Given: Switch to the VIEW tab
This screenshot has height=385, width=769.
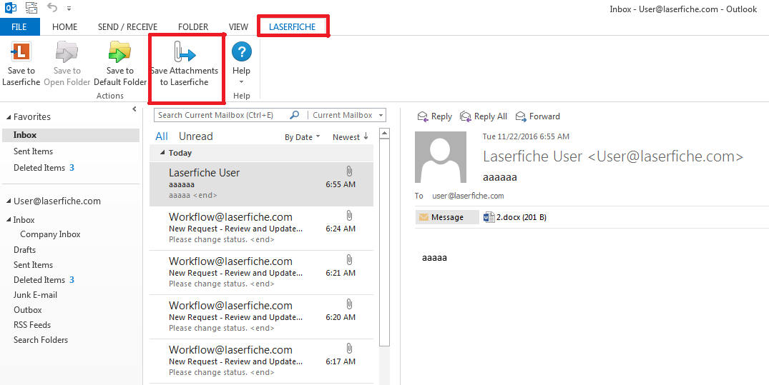Looking at the screenshot, I should pos(238,27).
